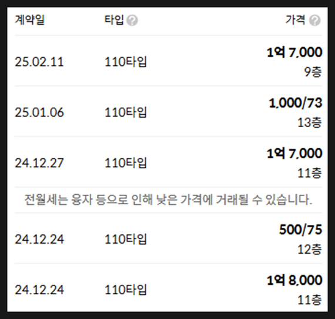The image size is (335, 319).
Task: Select the 가격 column header
Action: click(295, 20)
